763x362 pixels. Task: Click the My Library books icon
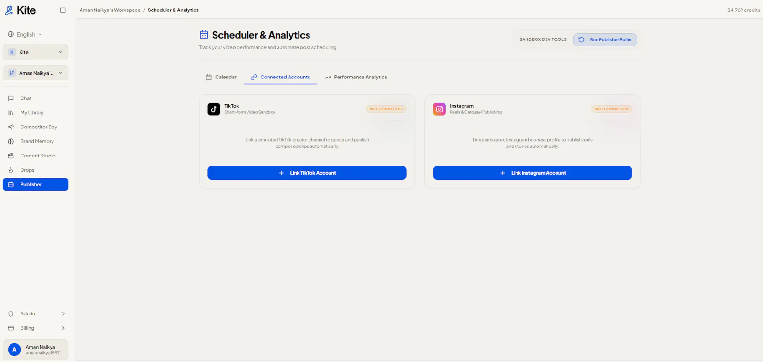(x=11, y=113)
